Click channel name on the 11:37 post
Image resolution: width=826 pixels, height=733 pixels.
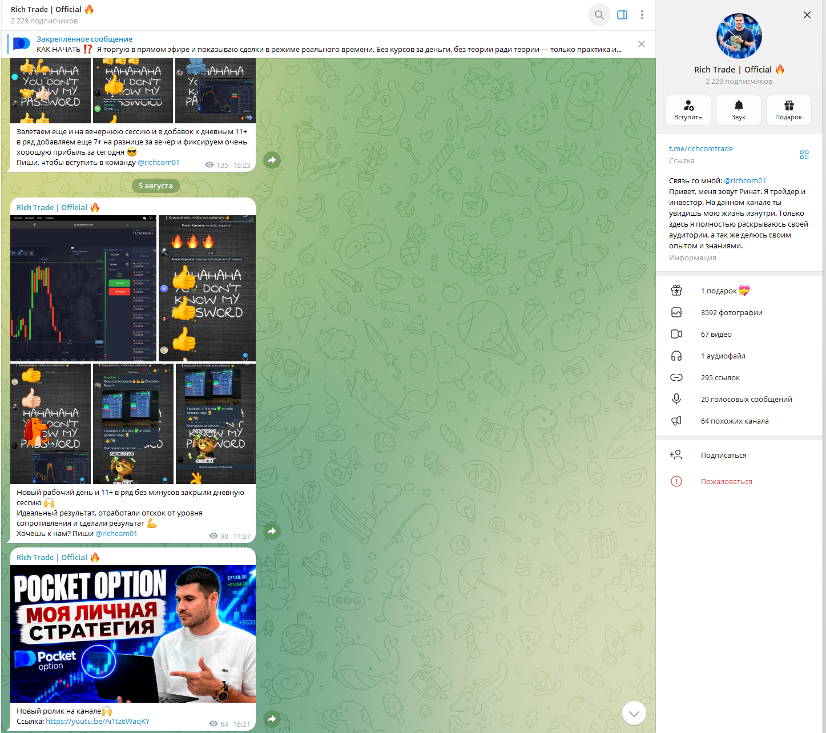click(x=58, y=207)
